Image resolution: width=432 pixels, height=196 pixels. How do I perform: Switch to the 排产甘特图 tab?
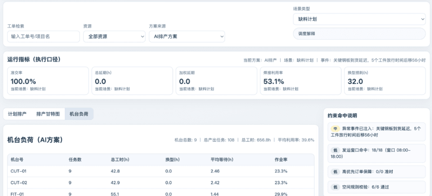(48, 114)
